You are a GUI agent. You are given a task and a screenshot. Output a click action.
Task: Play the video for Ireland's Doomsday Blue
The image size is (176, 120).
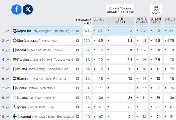click(78, 69)
